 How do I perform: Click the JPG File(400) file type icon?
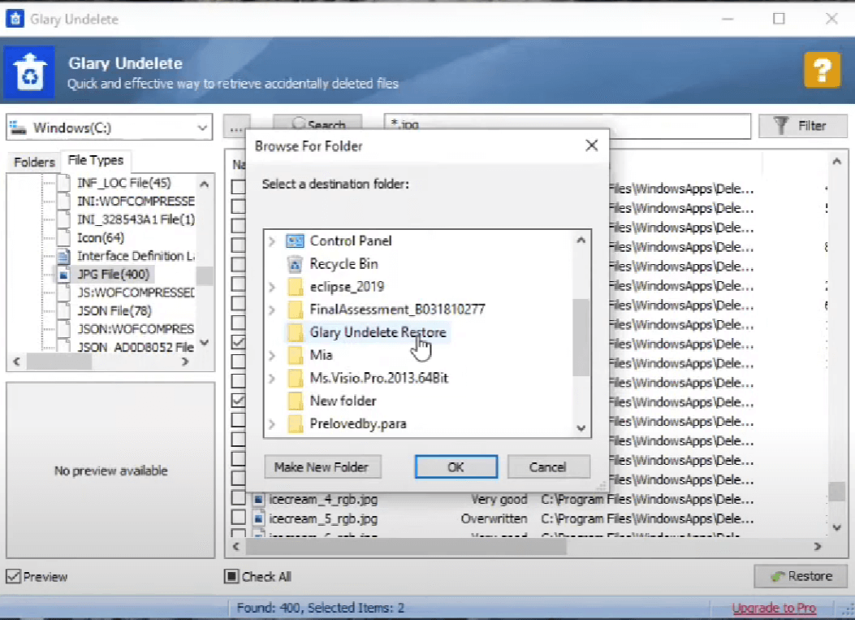coord(64,274)
